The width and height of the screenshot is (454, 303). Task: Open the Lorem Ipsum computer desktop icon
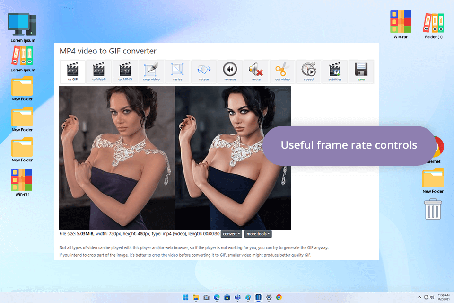point(23,27)
